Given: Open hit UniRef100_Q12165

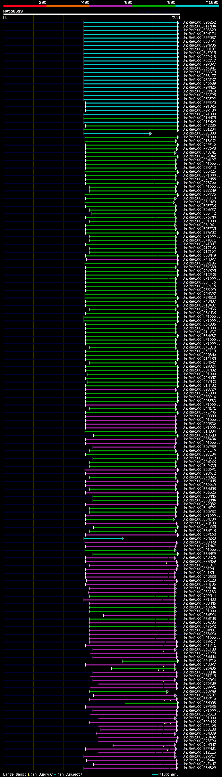Looking at the screenshot, I should (x=199, y=359).
